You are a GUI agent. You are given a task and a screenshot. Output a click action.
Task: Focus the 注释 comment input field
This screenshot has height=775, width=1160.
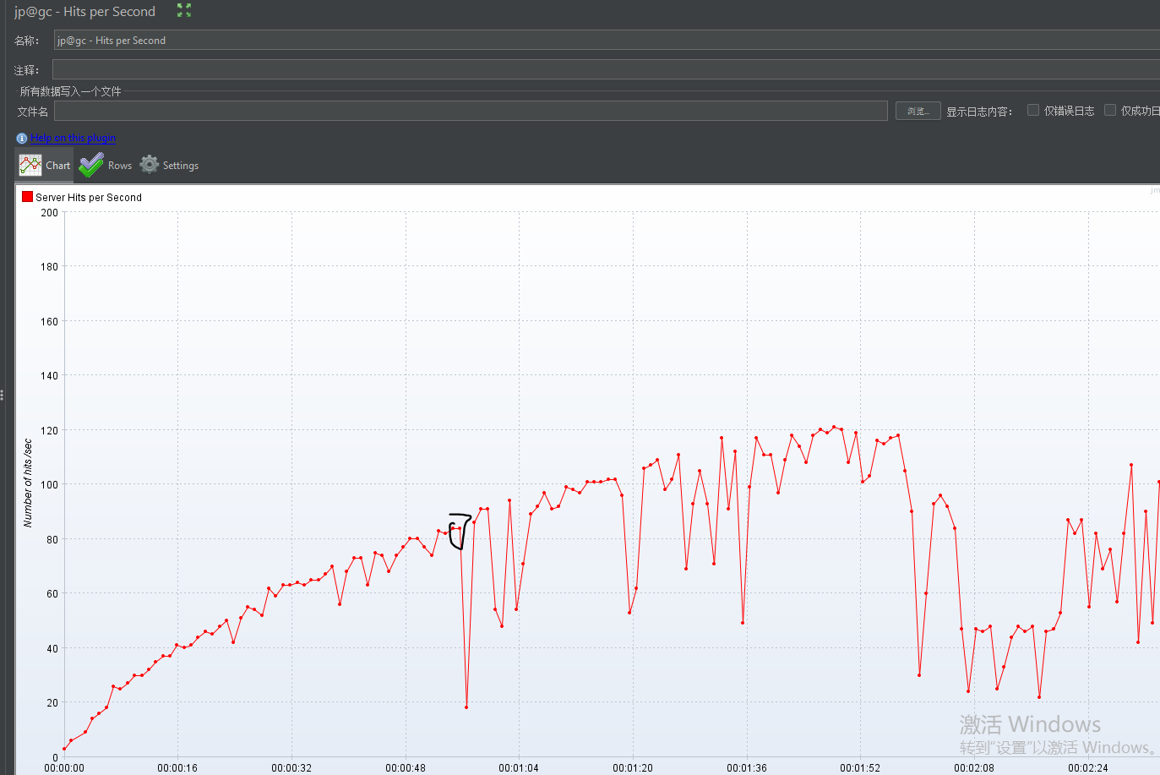point(606,69)
